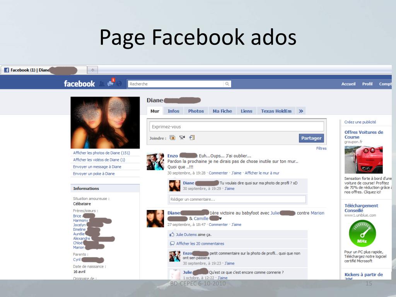Click Enzo's name on the top wall post

pos(172,156)
